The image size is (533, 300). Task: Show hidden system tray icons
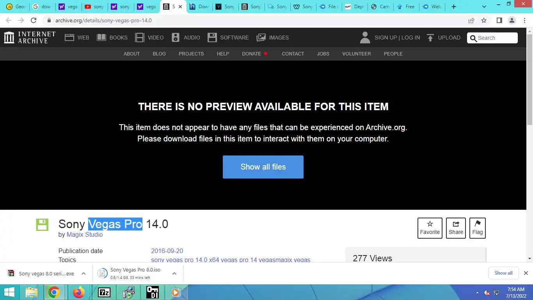coord(477,293)
